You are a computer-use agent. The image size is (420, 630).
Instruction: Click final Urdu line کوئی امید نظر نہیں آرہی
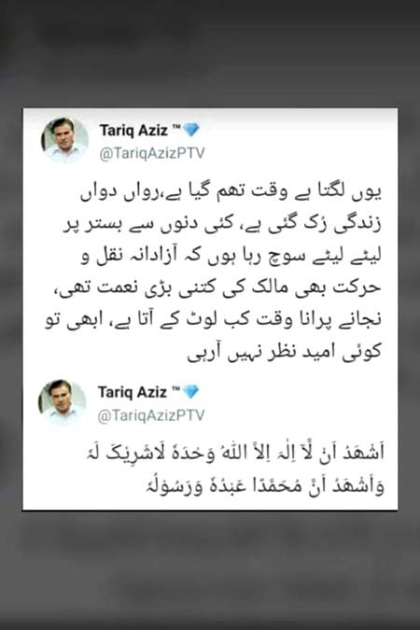click(284, 352)
